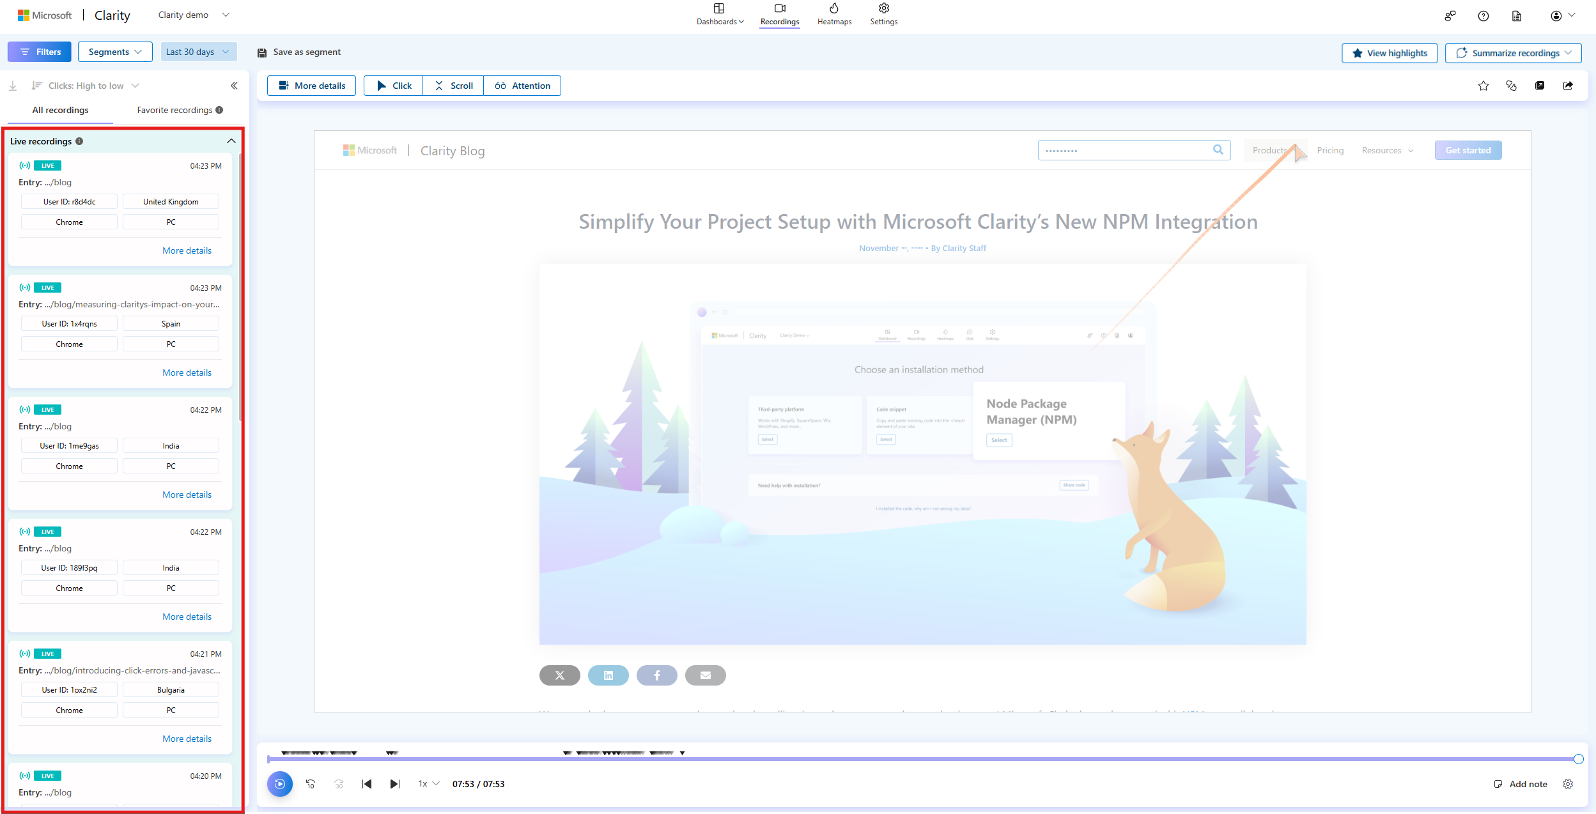The height and width of the screenshot is (814, 1596).
Task: Click the LinkedIn share button
Action: coord(608,675)
